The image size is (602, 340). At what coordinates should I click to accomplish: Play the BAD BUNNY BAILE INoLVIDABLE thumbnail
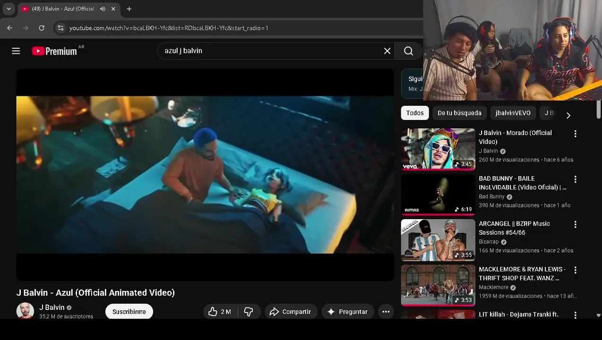point(438,194)
